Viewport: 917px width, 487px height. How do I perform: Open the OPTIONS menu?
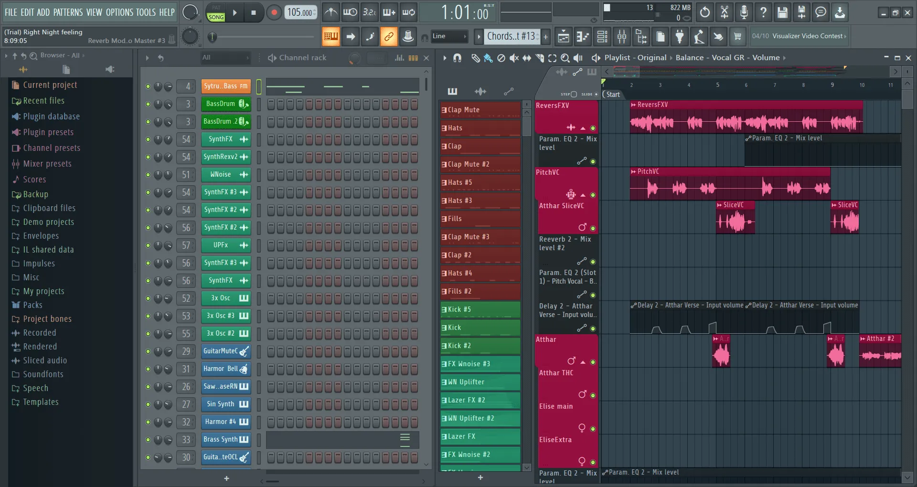(x=119, y=12)
